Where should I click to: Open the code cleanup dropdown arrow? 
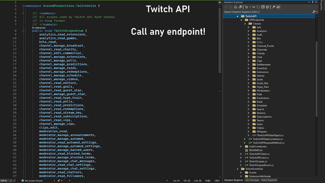point(62,181)
